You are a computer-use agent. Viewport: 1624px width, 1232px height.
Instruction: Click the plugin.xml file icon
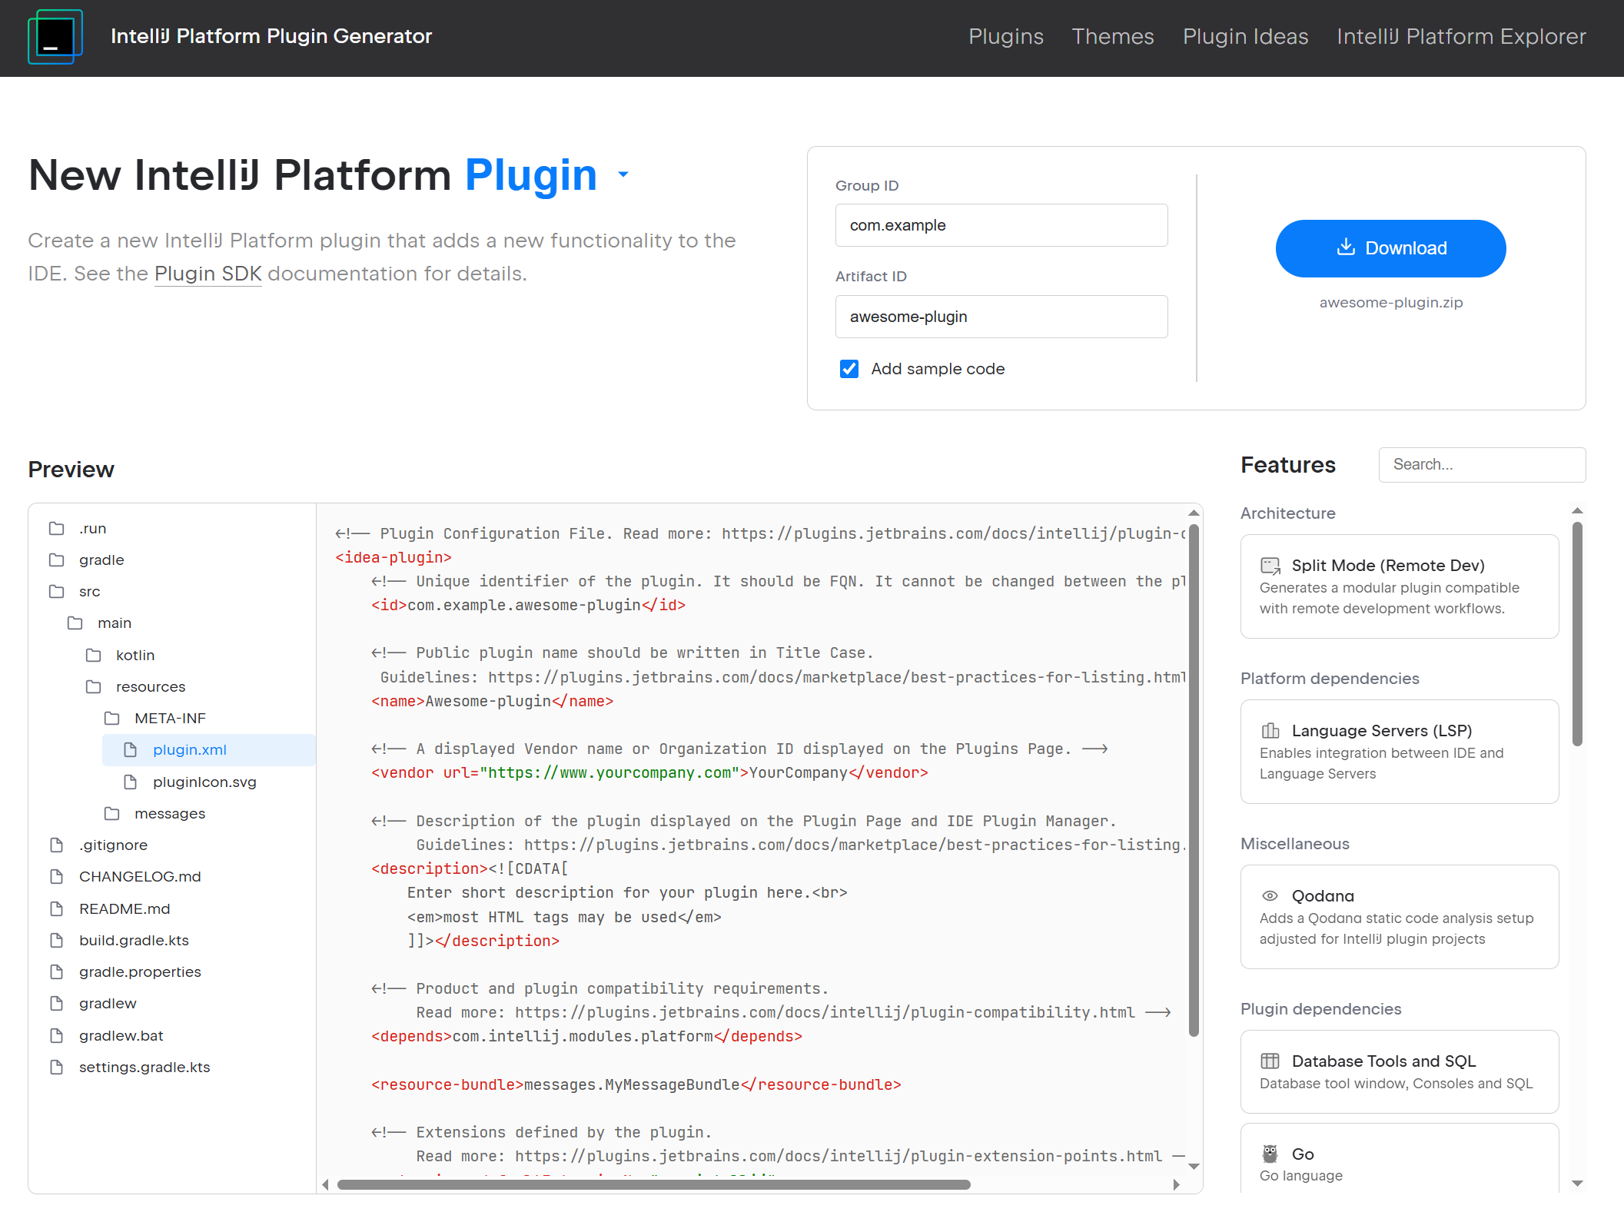point(131,750)
